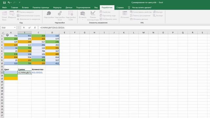The height and width of the screenshot is (118, 210).
Task: Toggle Относительные ссылки (relative references)
Action: pos(29,15)
